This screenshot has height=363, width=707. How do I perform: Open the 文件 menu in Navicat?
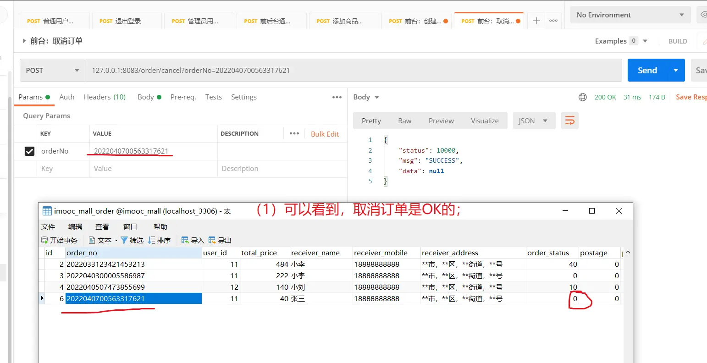pos(48,227)
